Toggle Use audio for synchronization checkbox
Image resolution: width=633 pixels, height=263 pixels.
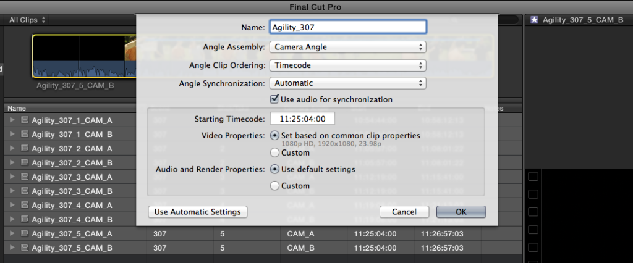tap(274, 98)
